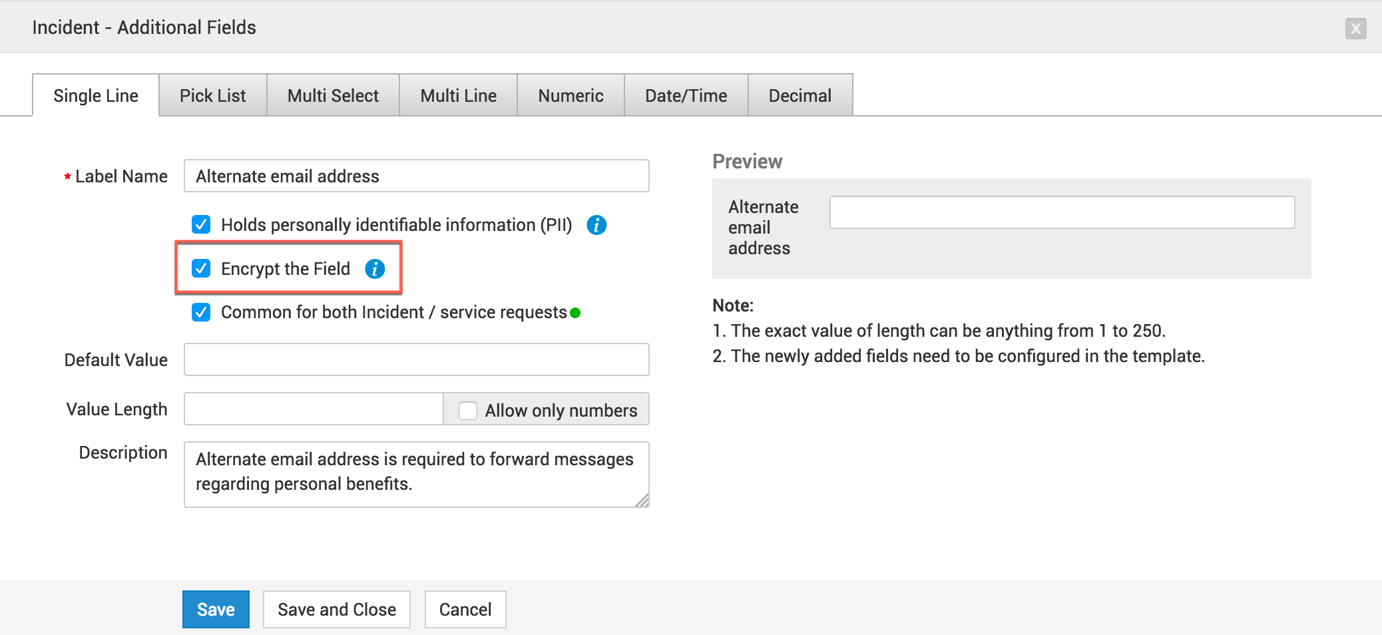This screenshot has height=635, width=1382.
Task: Switch to Date/Time tab
Action: tap(686, 96)
